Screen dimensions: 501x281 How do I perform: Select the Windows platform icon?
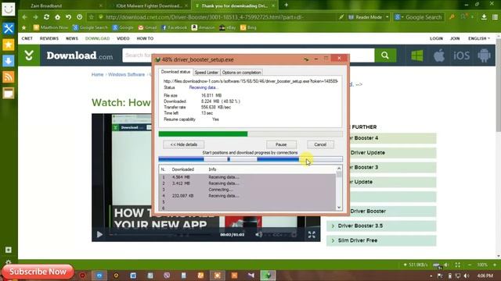click(x=417, y=55)
